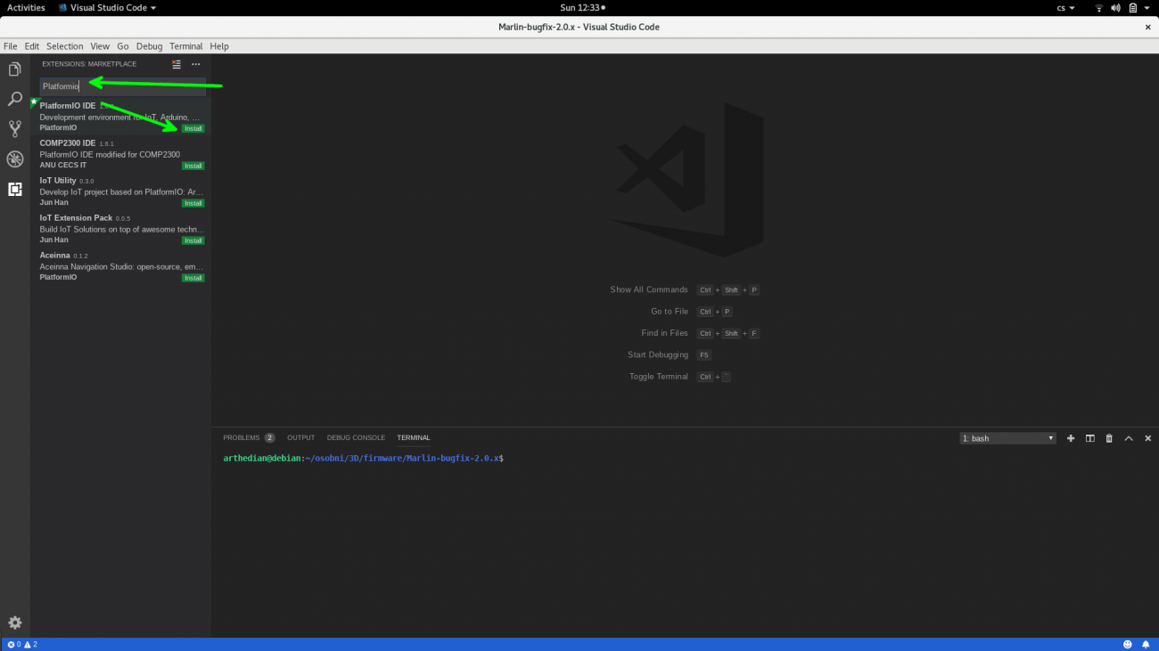
Task: Open the feedback smiley in status bar
Action: pyautogui.click(x=1128, y=644)
